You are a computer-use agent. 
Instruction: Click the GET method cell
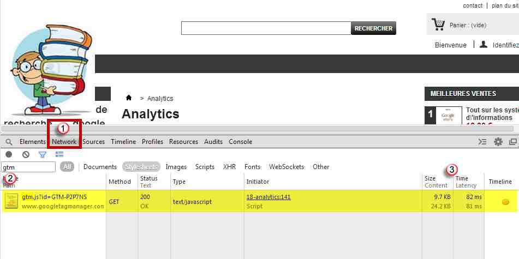pos(122,201)
